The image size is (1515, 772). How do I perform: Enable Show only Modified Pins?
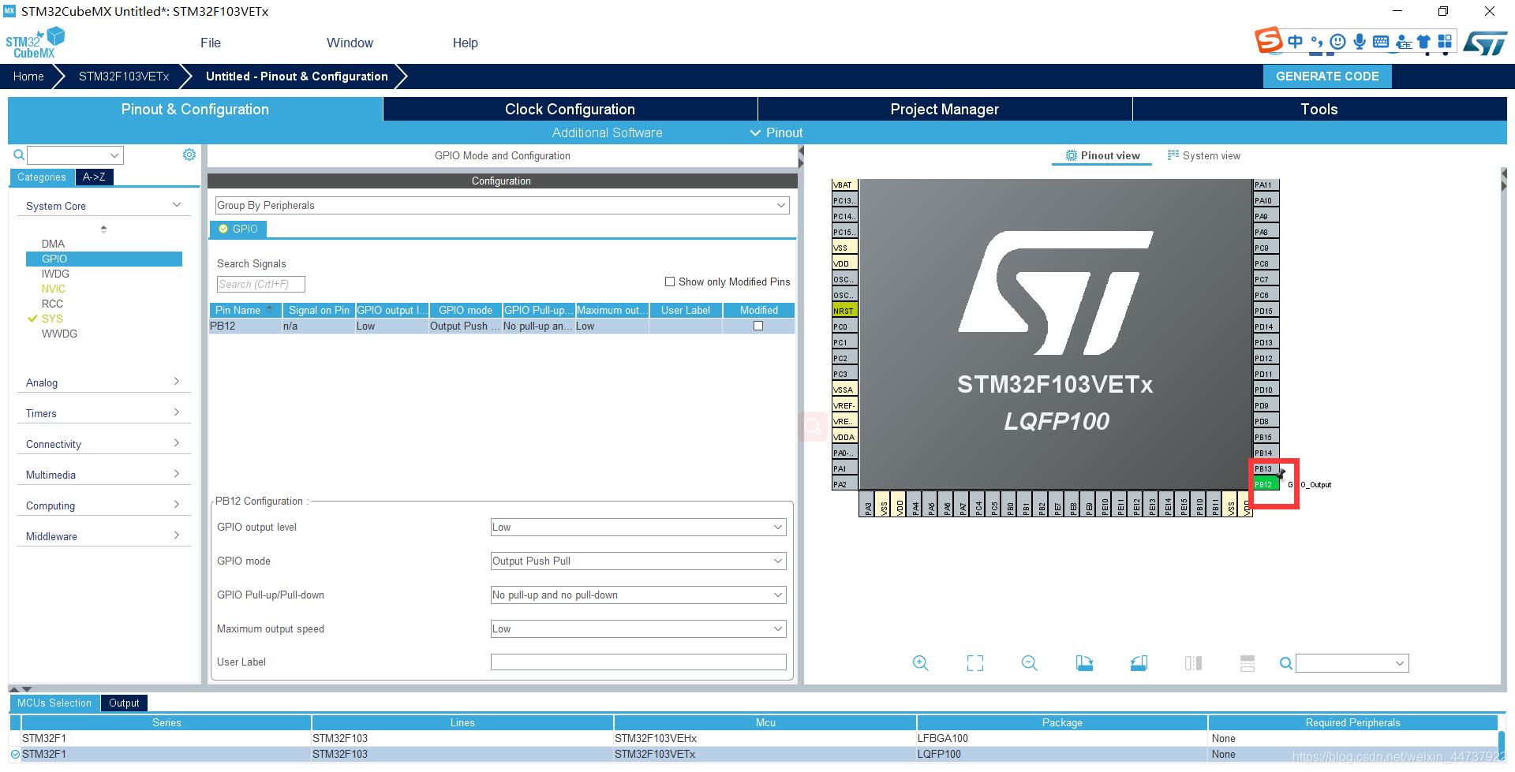pos(670,282)
